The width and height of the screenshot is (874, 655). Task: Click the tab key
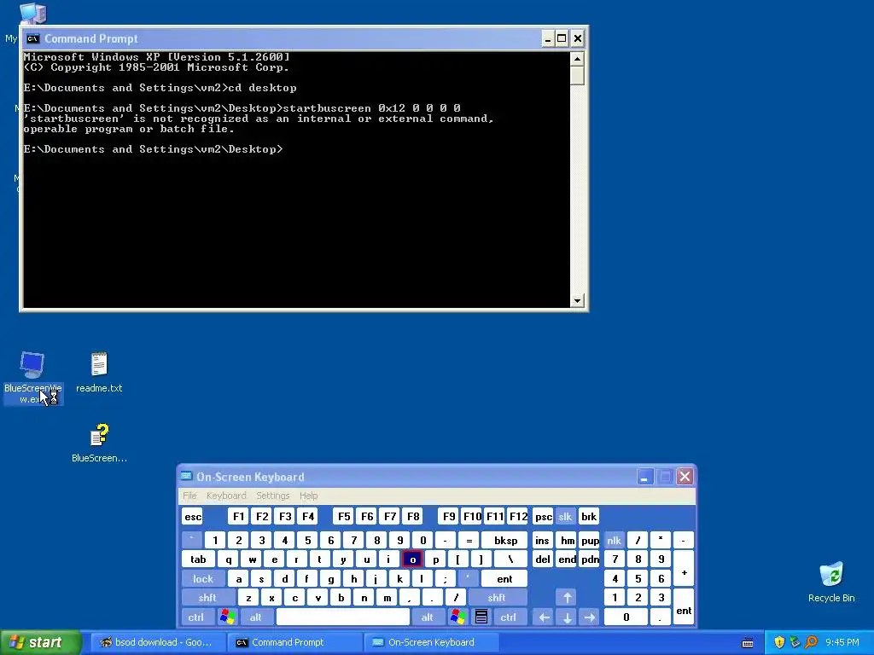point(198,559)
